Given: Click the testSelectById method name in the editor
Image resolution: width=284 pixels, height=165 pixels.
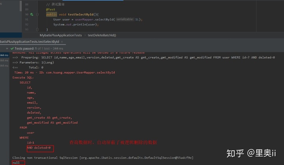Looking at the screenshot, I should [80, 15].
